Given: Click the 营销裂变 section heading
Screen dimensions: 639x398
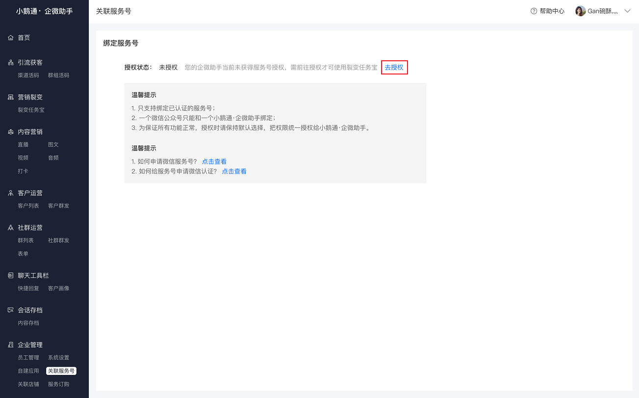Looking at the screenshot, I should point(30,97).
